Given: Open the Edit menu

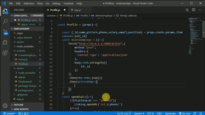Looking at the screenshot, I should point(18,4).
